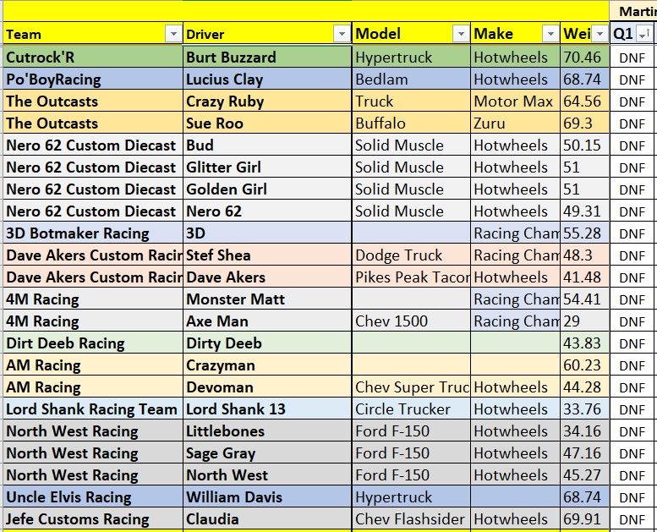Screen dimensions: 657x532
Task: Click the Dirt Deeb Racing team cell
Action: coord(93,343)
